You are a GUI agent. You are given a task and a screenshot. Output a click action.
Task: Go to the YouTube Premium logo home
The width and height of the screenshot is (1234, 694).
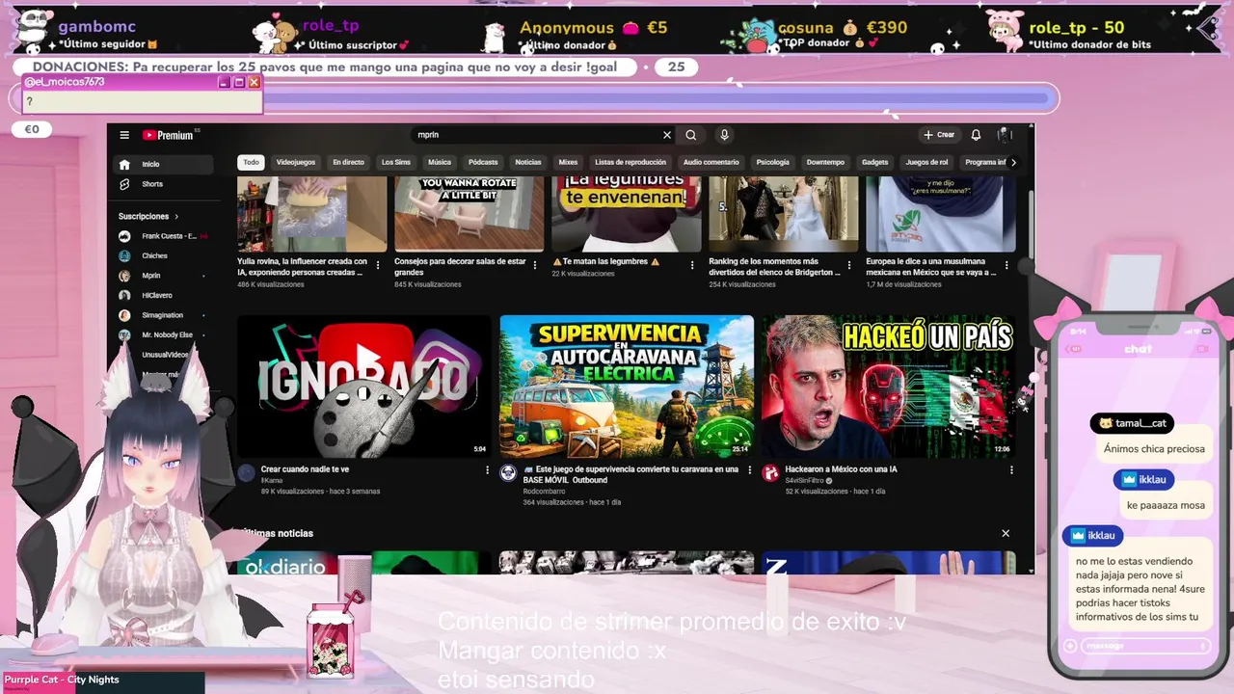click(x=169, y=135)
